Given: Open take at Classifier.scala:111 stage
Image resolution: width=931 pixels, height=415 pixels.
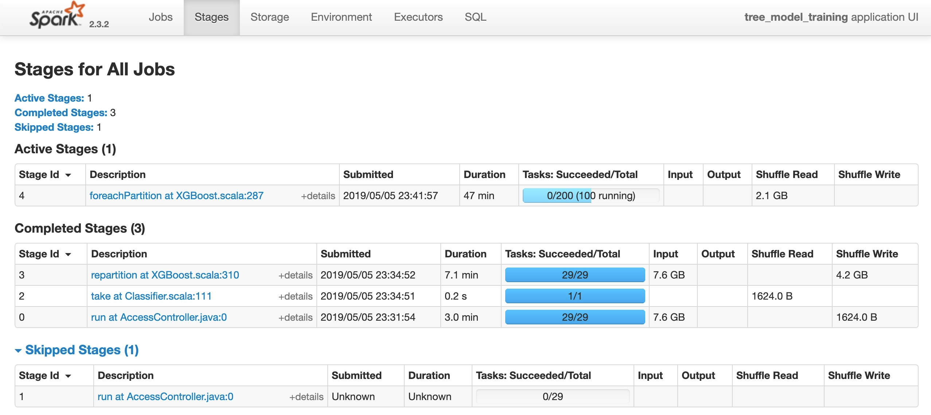Looking at the screenshot, I should click(151, 296).
